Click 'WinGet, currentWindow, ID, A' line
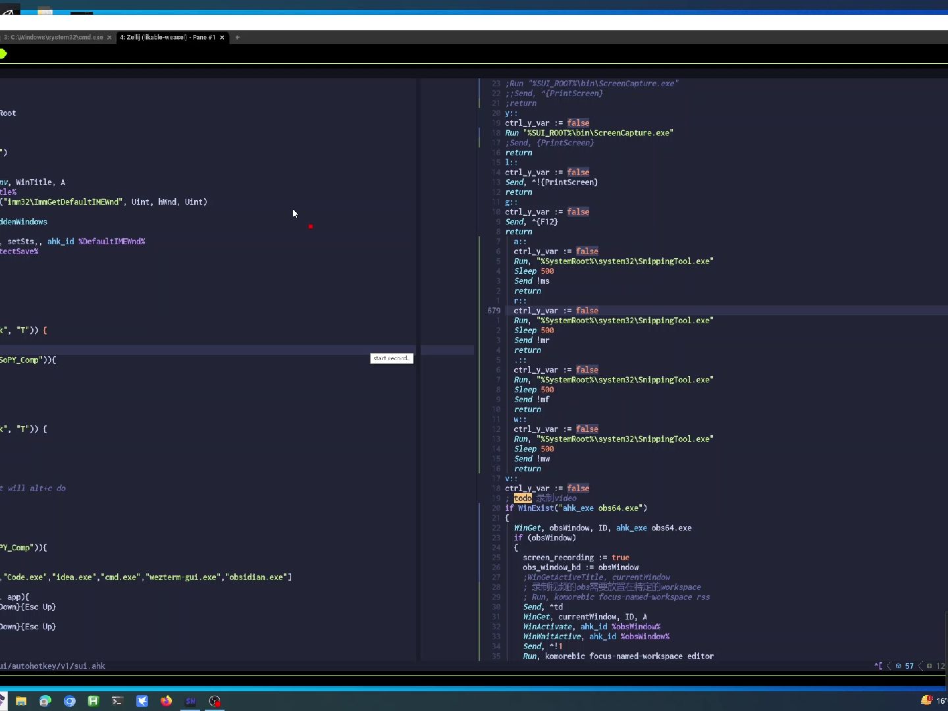 [x=585, y=617]
